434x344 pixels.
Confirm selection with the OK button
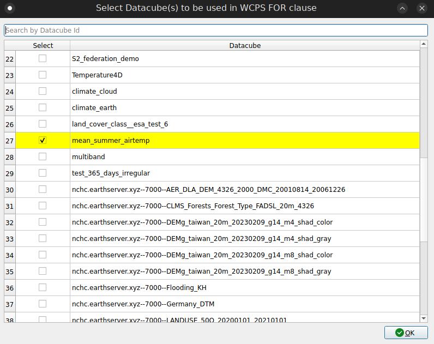406,333
